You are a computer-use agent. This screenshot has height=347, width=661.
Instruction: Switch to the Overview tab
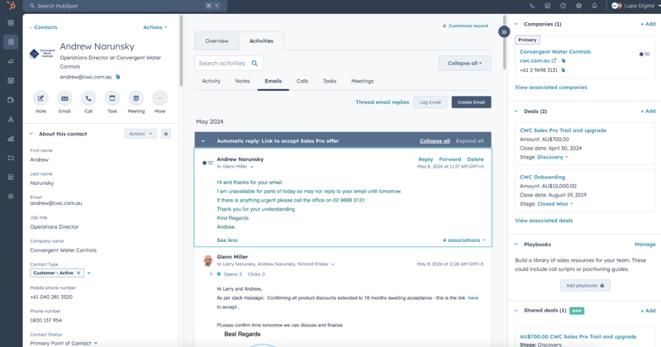coord(216,41)
